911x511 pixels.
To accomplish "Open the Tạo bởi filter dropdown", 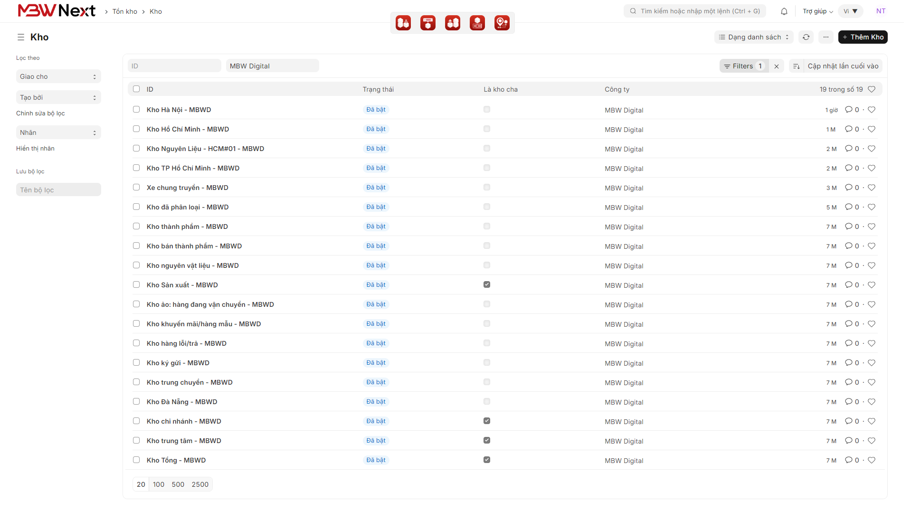I will point(58,97).
